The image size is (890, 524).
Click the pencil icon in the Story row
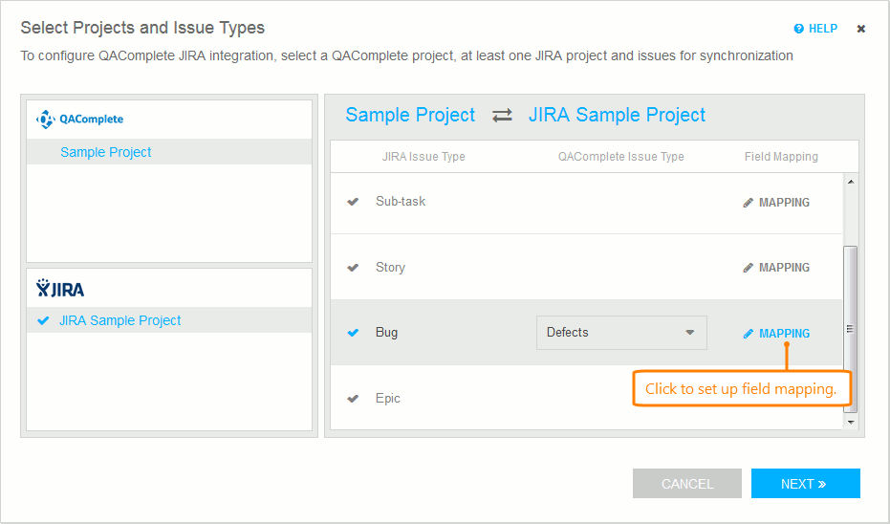[749, 268]
